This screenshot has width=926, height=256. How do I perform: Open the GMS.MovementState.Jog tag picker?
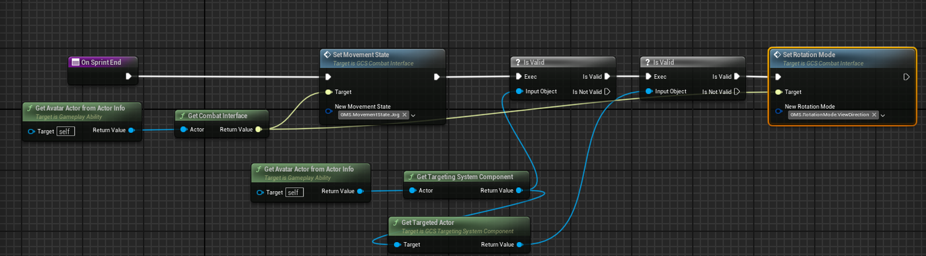(x=374, y=114)
